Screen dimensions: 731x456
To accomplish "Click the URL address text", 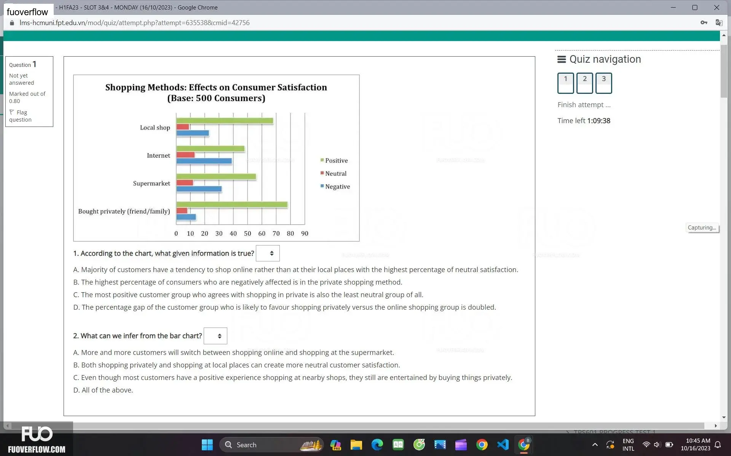I will tap(134, 23).
